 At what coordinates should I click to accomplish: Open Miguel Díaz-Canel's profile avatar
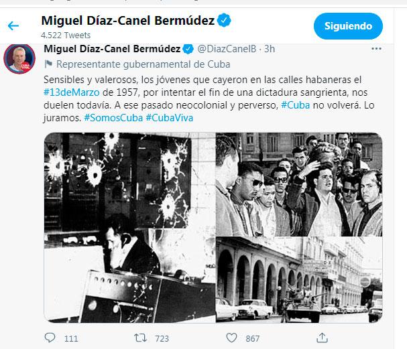click(19, 59)
